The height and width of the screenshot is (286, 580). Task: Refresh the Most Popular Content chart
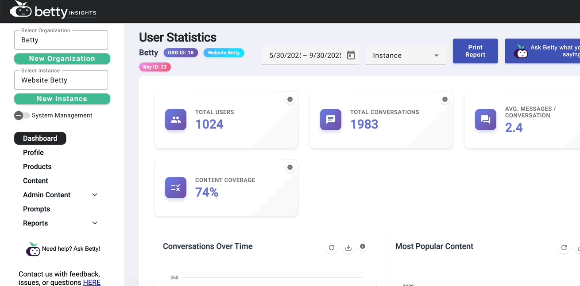[564, 248]
